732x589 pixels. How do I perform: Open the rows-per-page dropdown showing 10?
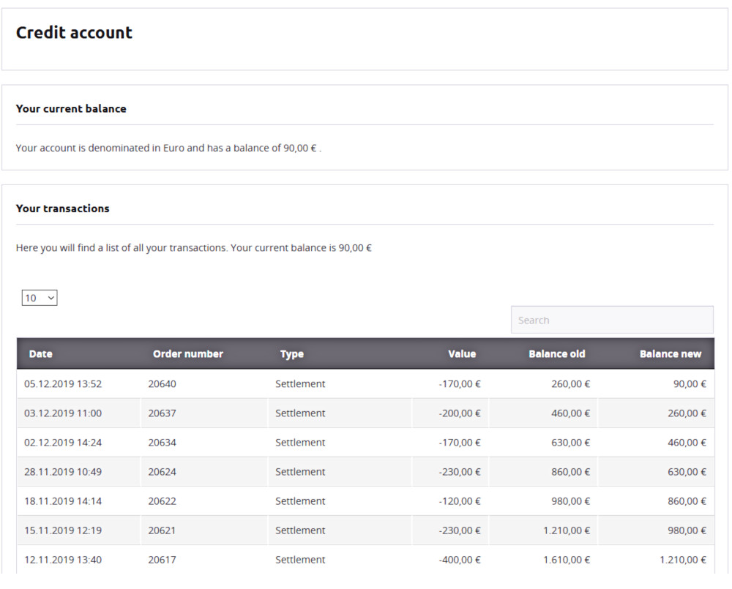click(x=40, y=298)
